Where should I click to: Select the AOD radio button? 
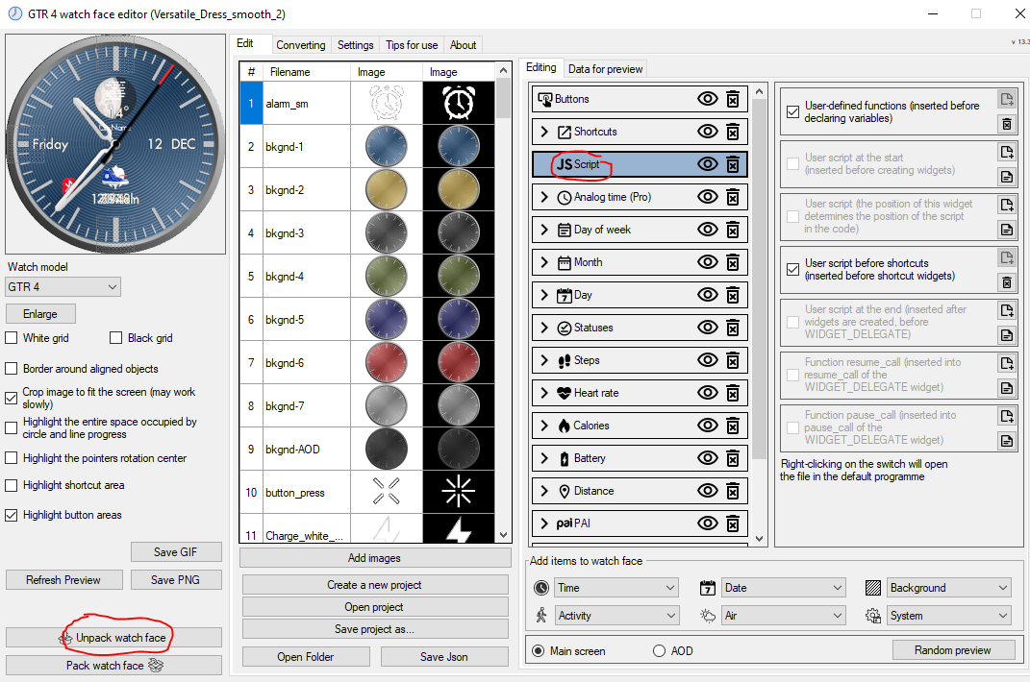[659, 651]
